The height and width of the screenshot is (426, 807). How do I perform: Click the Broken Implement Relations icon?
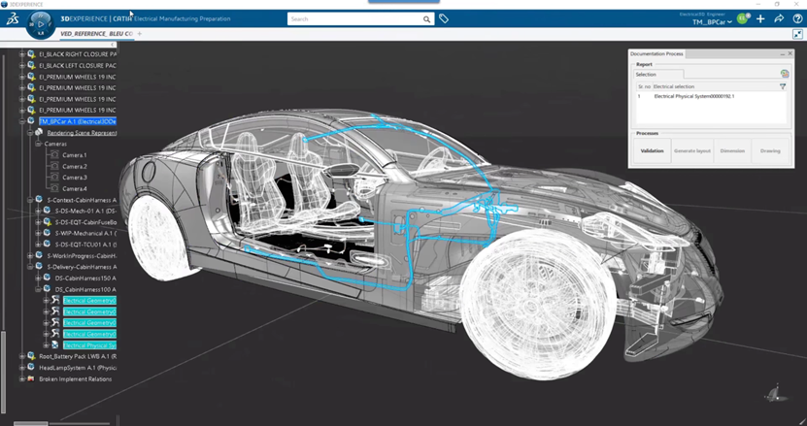[31, 379]
